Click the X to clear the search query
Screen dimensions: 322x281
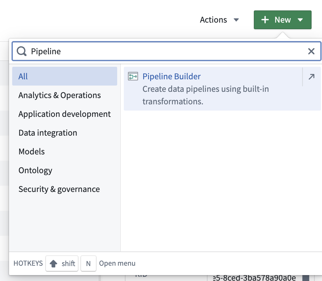311,51
